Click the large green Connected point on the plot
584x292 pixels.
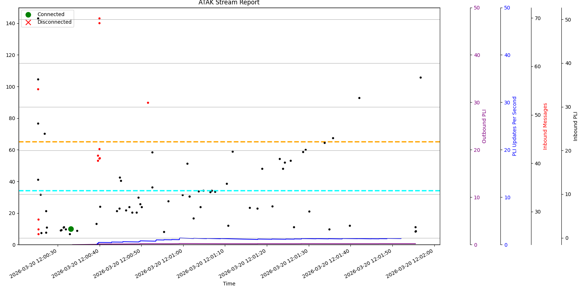click(71, 229)
